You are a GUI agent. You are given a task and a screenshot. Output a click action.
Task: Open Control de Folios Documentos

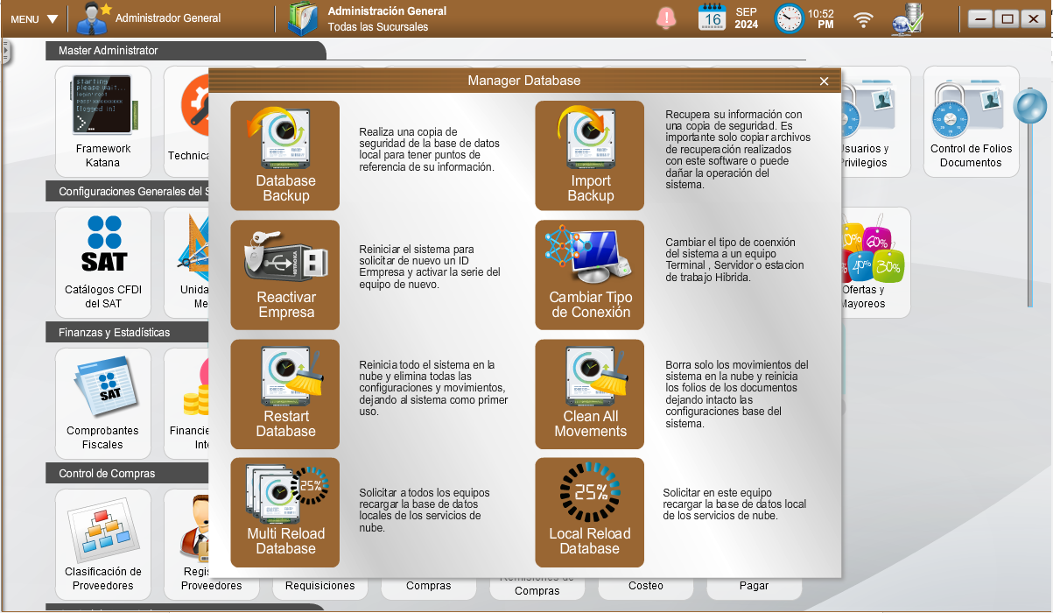971,121
